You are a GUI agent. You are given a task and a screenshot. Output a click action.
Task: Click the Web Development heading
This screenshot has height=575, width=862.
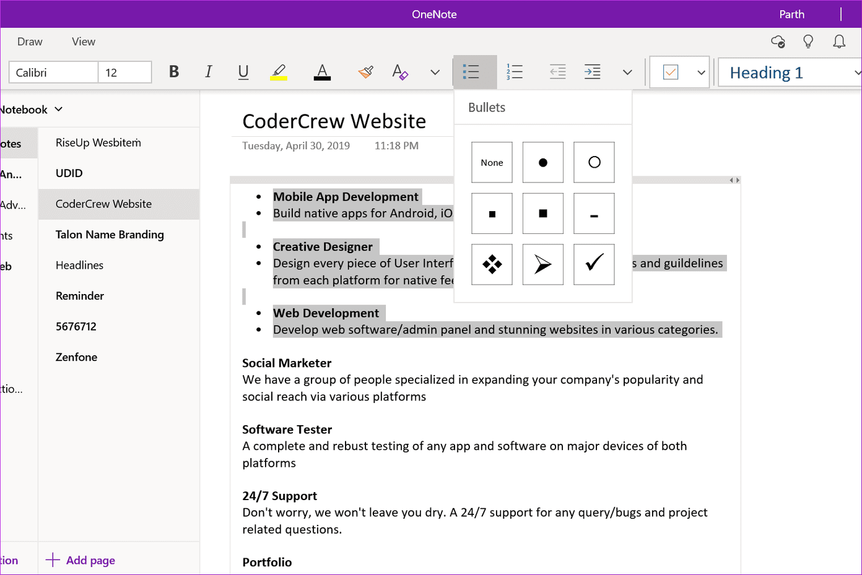pyautogui.click(x=326, y=313)
